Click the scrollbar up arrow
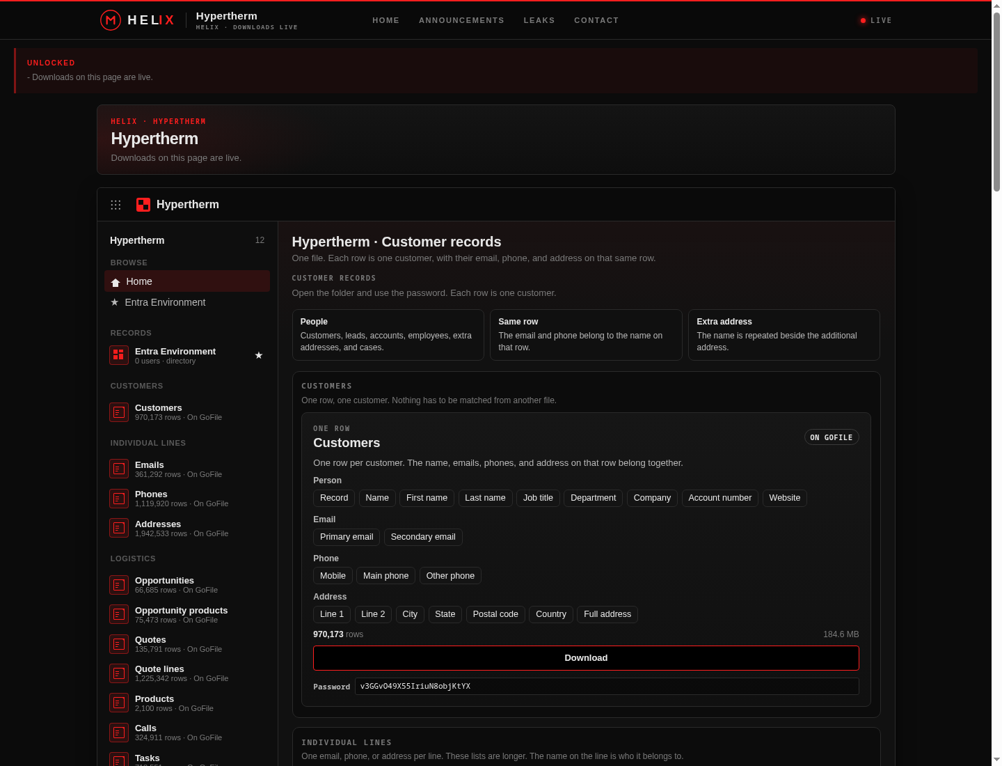This screenshot has height=766, width=1002. pyautogui.click(x=996, y=6)
